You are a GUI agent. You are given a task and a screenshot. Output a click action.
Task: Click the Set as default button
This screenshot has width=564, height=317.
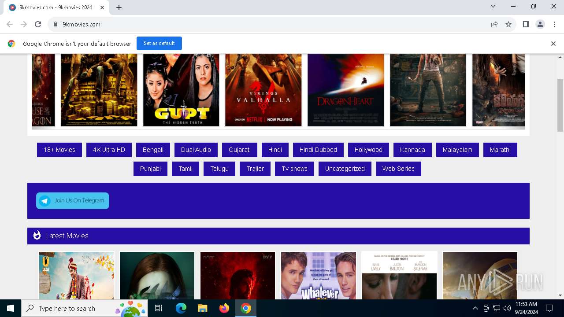coord(159,43)
